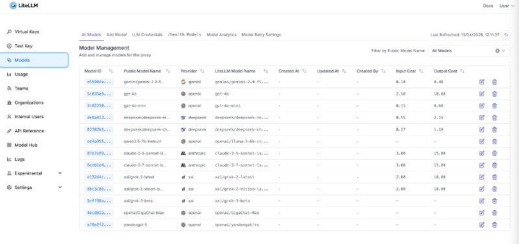
Task: Open the Model Analytics tab
Action: point(221,35)
